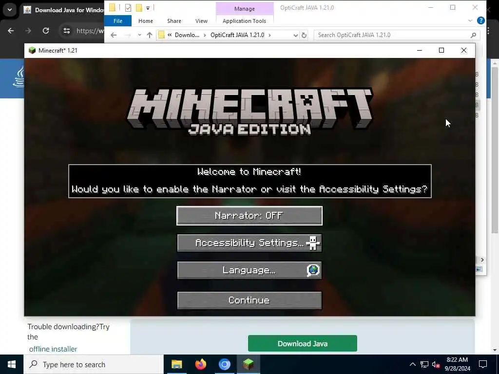Click the Explorer quick access properties icon
The width and height of the screenshot is (499, 374).
[x=128, y=8]
